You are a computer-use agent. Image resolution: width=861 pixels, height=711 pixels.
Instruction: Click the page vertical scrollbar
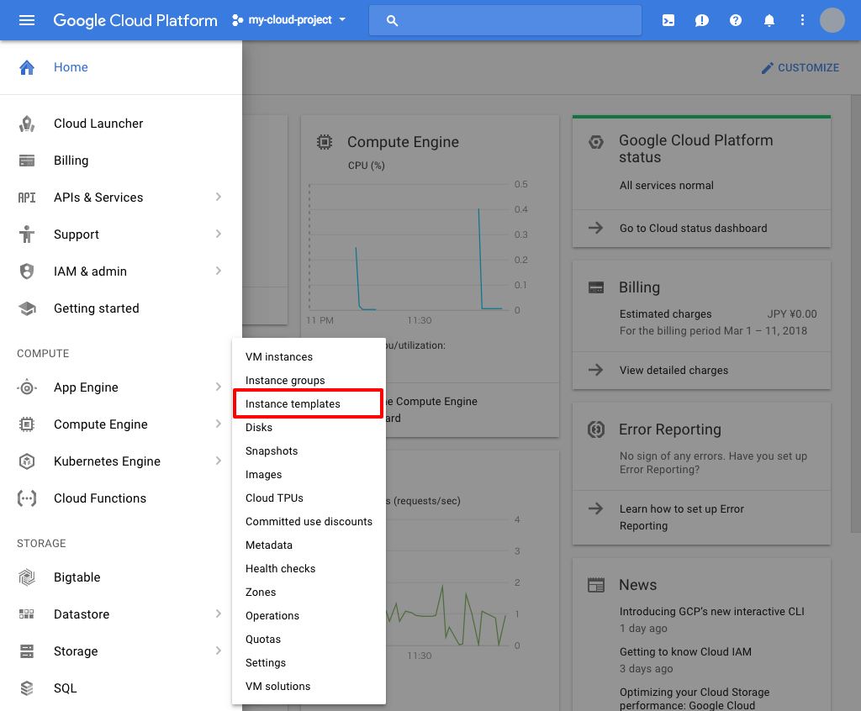[855, 313]
